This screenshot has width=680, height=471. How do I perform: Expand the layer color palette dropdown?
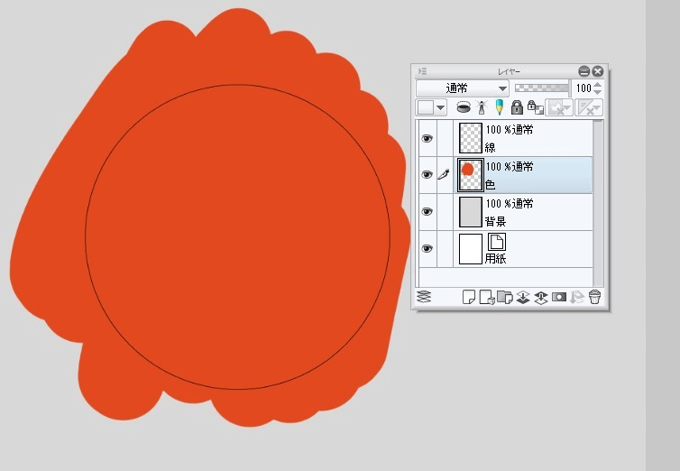click(x=440, y=107)
